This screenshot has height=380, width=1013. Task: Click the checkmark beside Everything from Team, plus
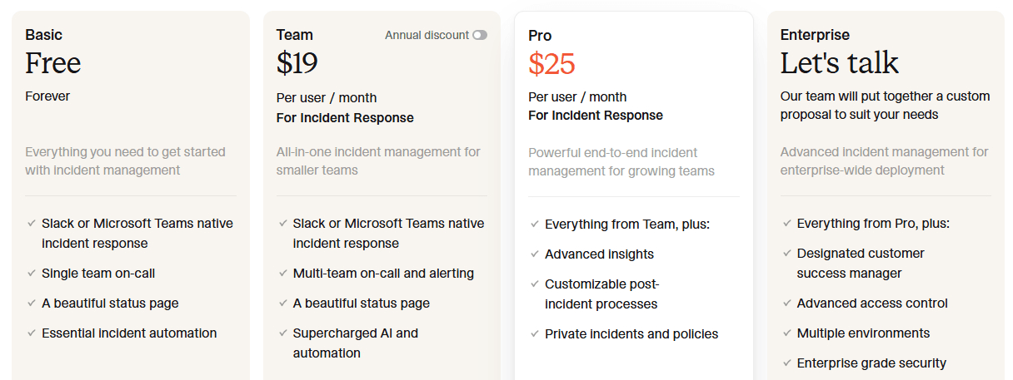[x=535, y=225]
